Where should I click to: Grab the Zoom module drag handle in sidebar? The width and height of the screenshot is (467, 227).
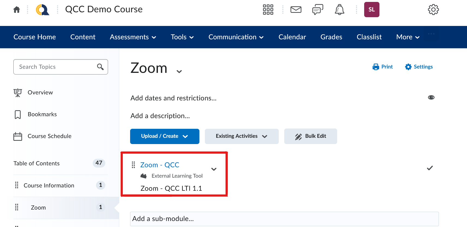[17, 207]
